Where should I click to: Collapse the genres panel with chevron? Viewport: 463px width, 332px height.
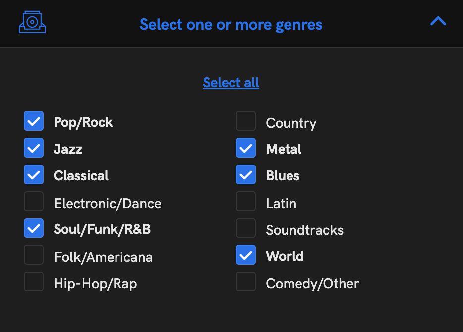pos(438,21)
